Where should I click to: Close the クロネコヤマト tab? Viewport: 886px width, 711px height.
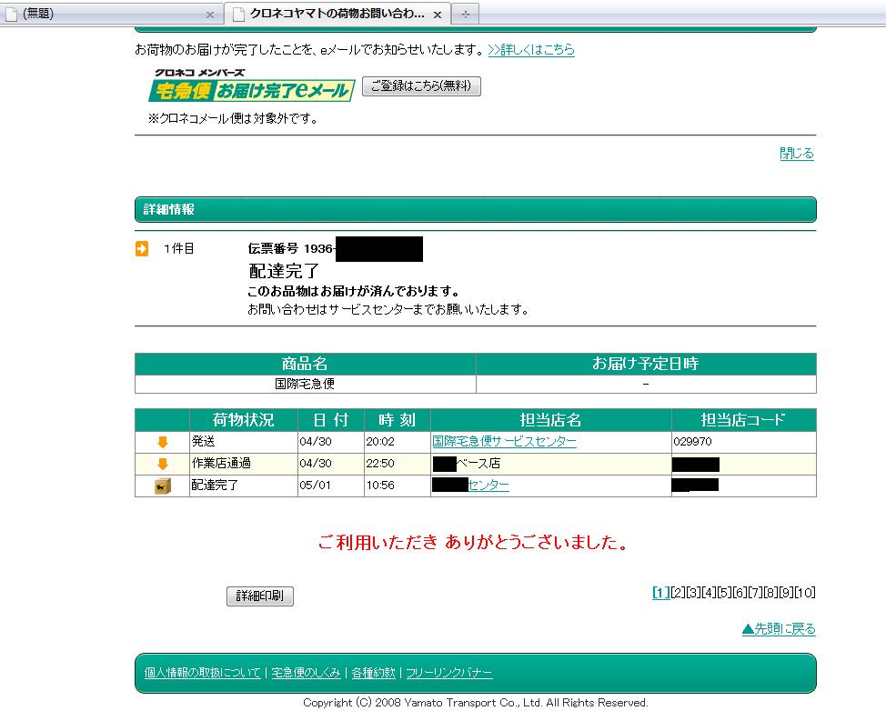point(438,15)
